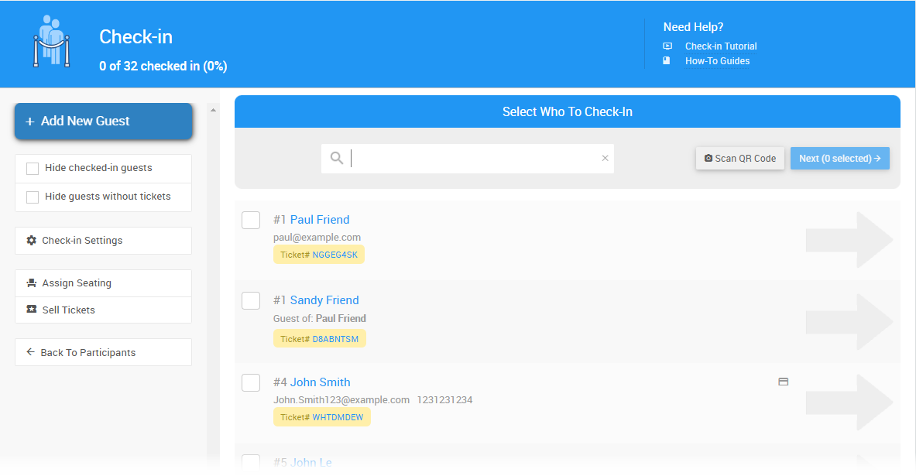The height and width of the screenshot is (476, 916).
Task: Click the check-in rope barrier logo icon
Action: coord(51,43)
